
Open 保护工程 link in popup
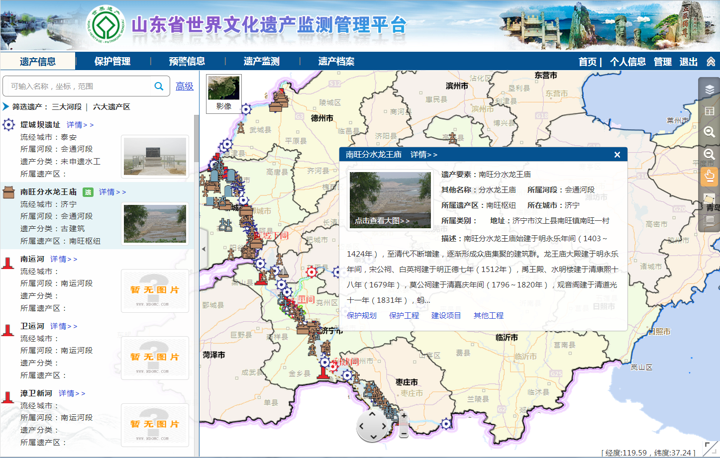tap(404, 316)
